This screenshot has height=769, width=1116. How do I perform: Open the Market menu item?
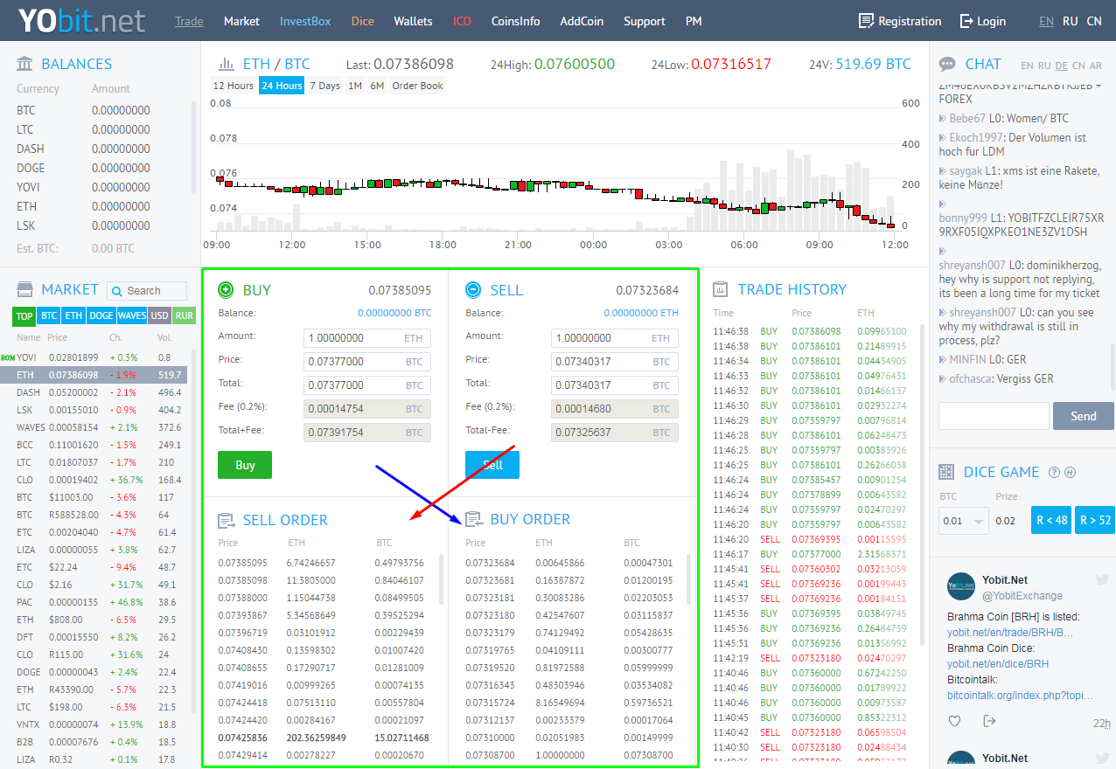241,21
